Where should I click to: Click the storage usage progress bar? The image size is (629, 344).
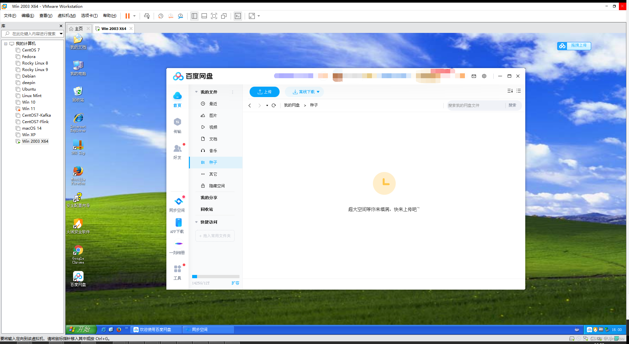[x=216, y=277]
